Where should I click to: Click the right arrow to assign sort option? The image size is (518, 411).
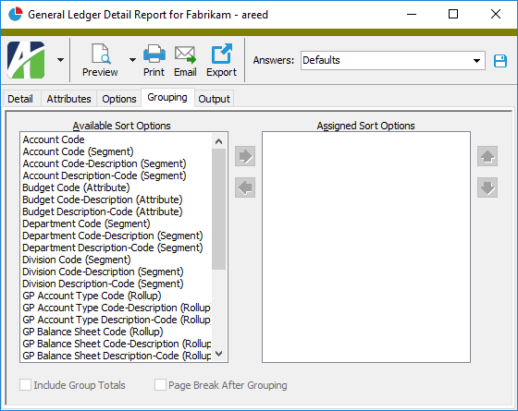[x=245, y=156]
